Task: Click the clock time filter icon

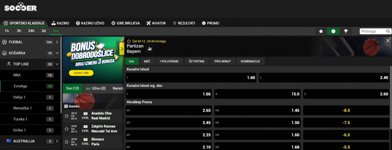Action: coord(333,31)
